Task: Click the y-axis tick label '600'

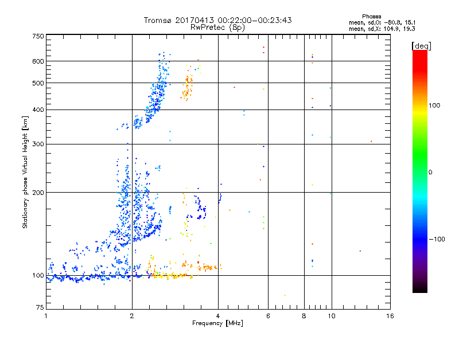Action: pyautogui.click(x=38, y=61)
